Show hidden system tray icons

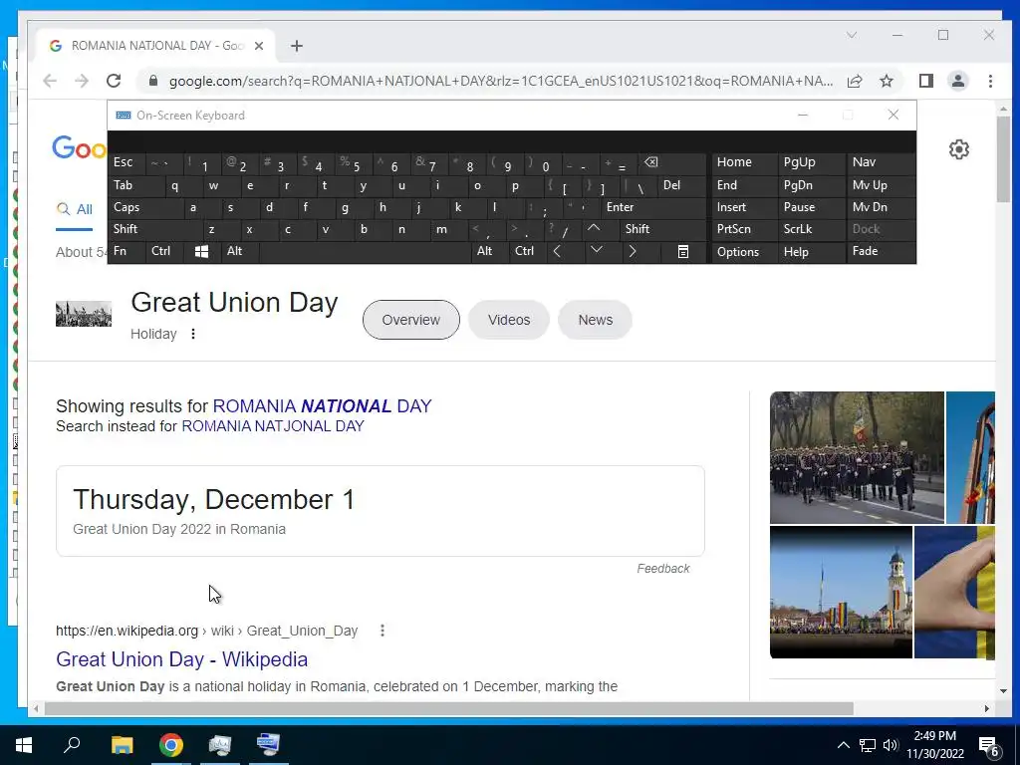(843, 745)
